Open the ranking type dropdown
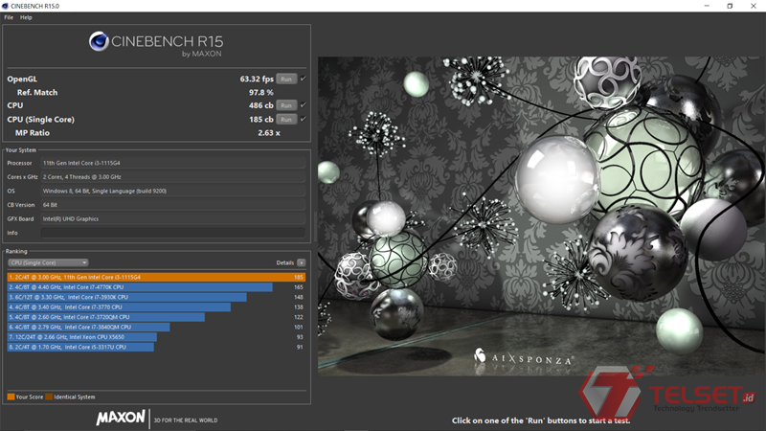This screenshot has width=766, height=431. 48,262
